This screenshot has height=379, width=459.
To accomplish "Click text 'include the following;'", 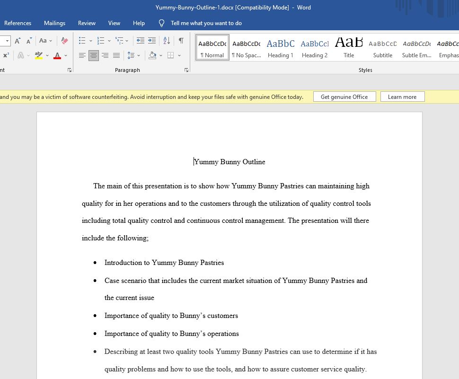I will 115,238.
